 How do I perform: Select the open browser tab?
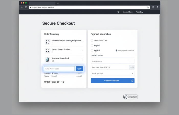[42, 3]
